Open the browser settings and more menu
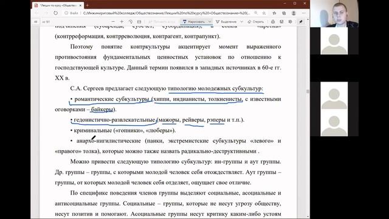Image resolution: width=389 pixels, height=219 pixels. pyautogui.click(x=304, y=13)
